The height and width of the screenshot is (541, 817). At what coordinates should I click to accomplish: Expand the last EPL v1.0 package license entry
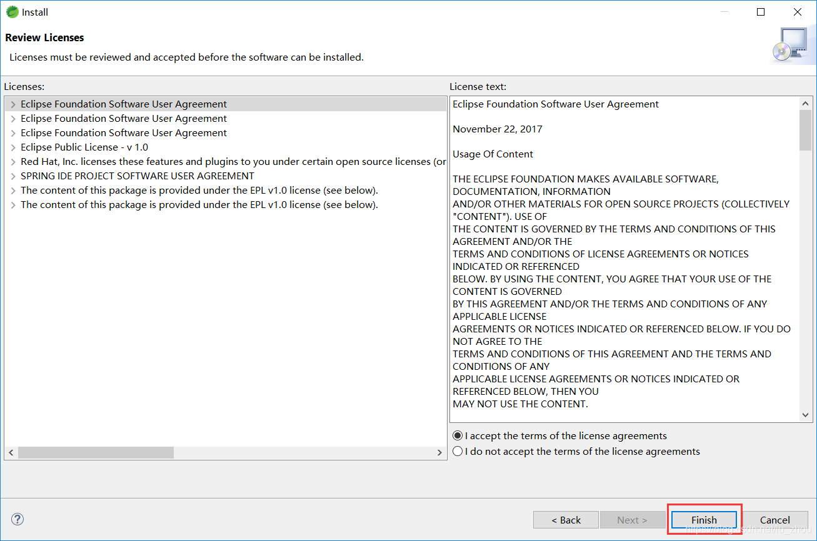(13, 205)
